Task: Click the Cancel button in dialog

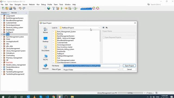Action: click(129, 69)
